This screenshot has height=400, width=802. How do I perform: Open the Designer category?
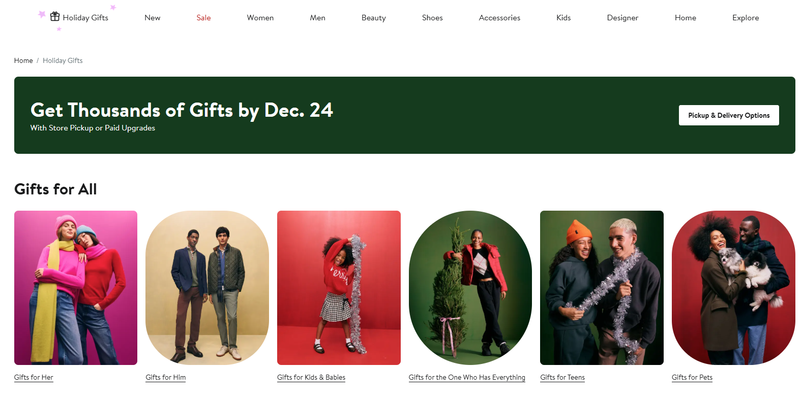coord(622,18)
